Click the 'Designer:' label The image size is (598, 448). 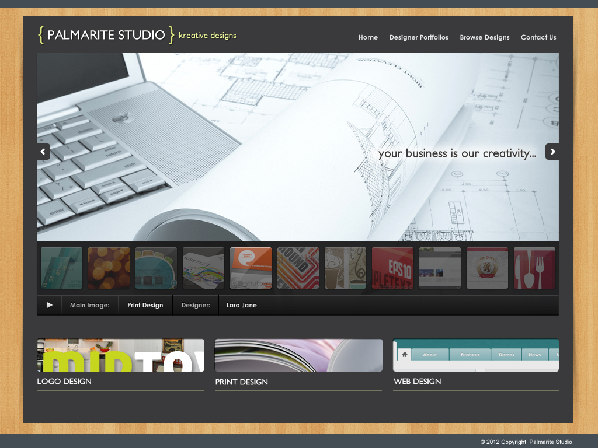point(196,305)
